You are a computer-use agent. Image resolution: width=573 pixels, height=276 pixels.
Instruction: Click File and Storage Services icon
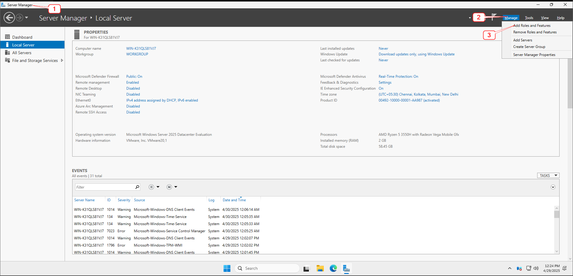point(7,60)
